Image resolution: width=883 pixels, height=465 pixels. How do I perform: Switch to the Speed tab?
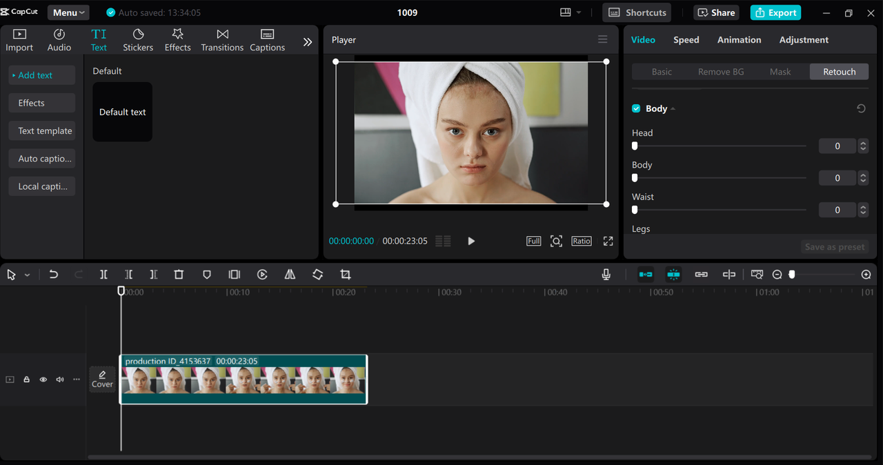tap(686, 39)
